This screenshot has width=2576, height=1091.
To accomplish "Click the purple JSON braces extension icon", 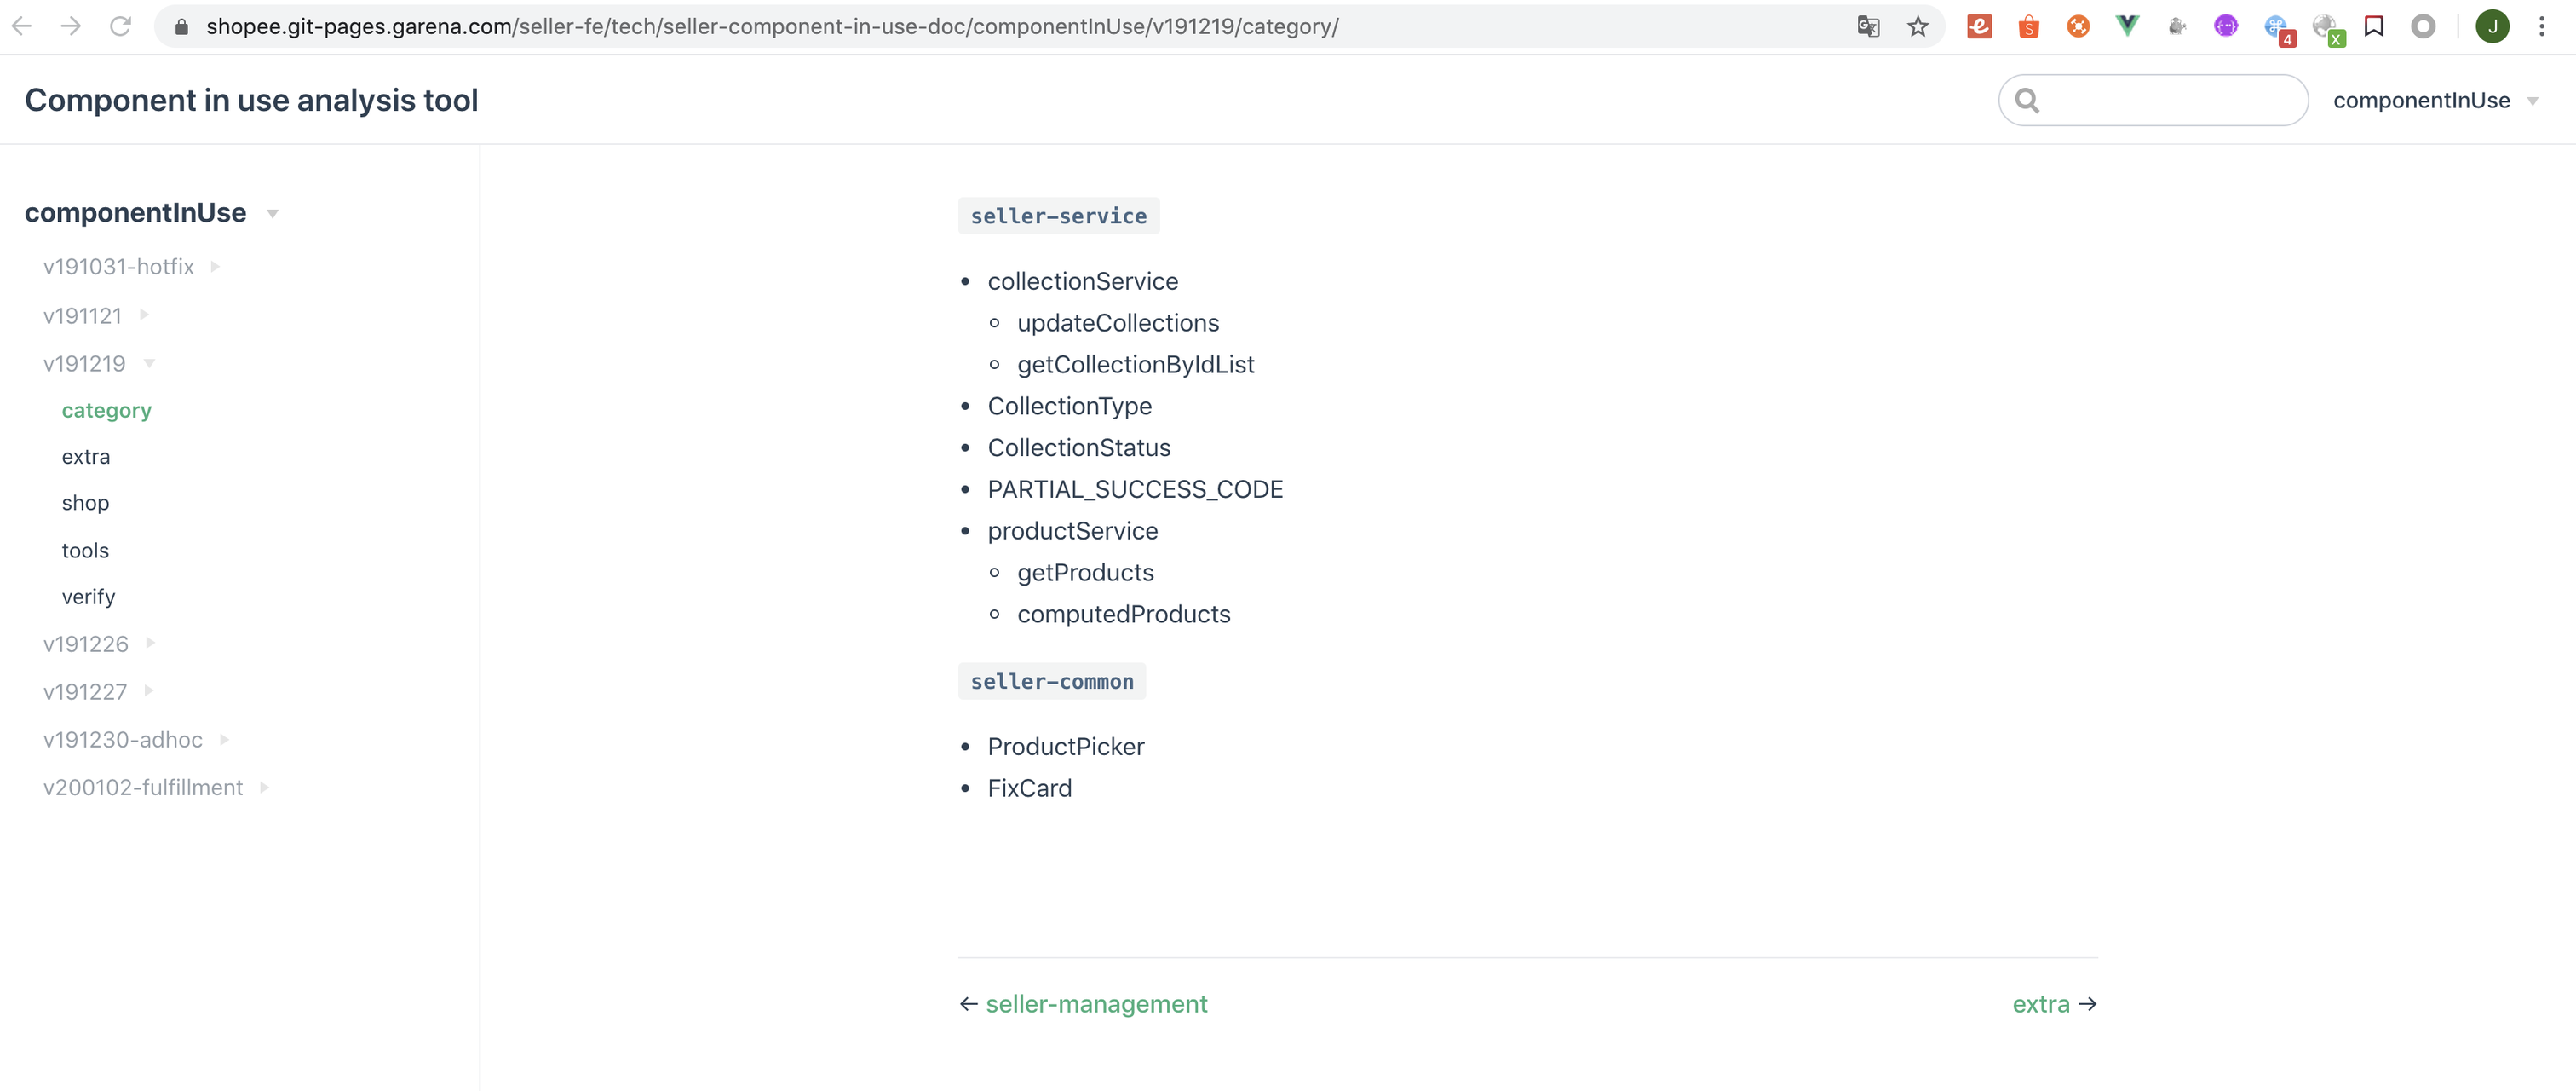I will [2225, 26].
